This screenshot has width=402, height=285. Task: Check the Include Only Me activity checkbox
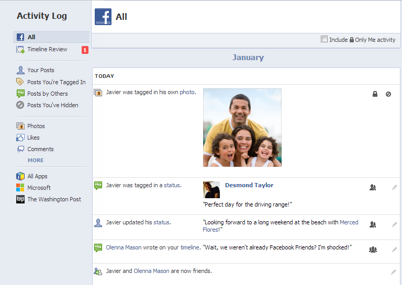coord(324,39)
